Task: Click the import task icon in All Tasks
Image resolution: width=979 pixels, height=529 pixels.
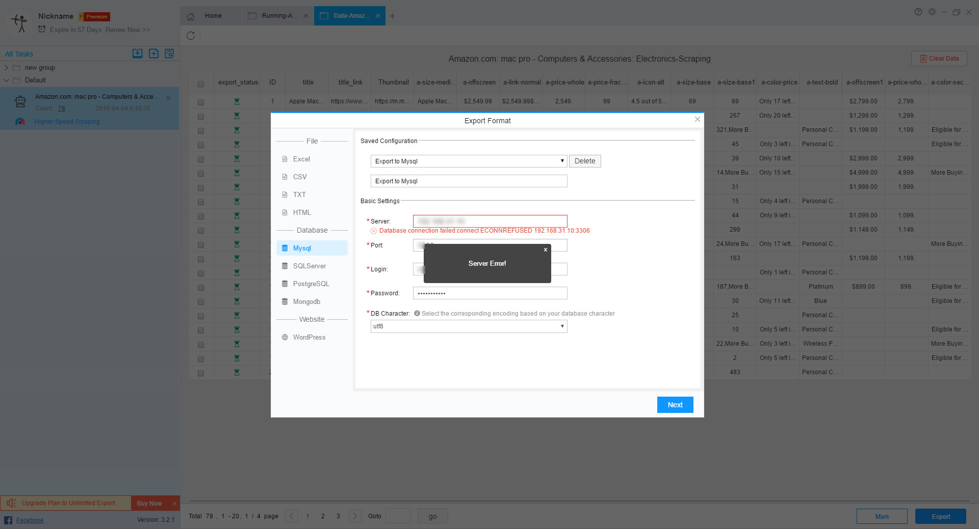Action: coord(138,53)
